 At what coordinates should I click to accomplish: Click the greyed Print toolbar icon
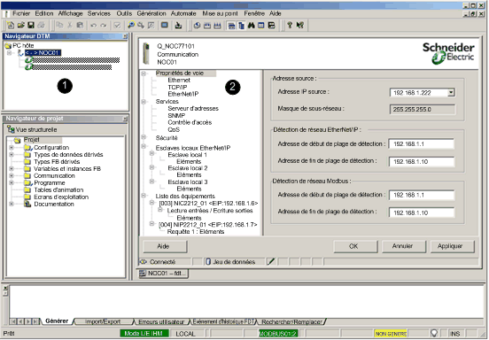[x=41, y=26]
